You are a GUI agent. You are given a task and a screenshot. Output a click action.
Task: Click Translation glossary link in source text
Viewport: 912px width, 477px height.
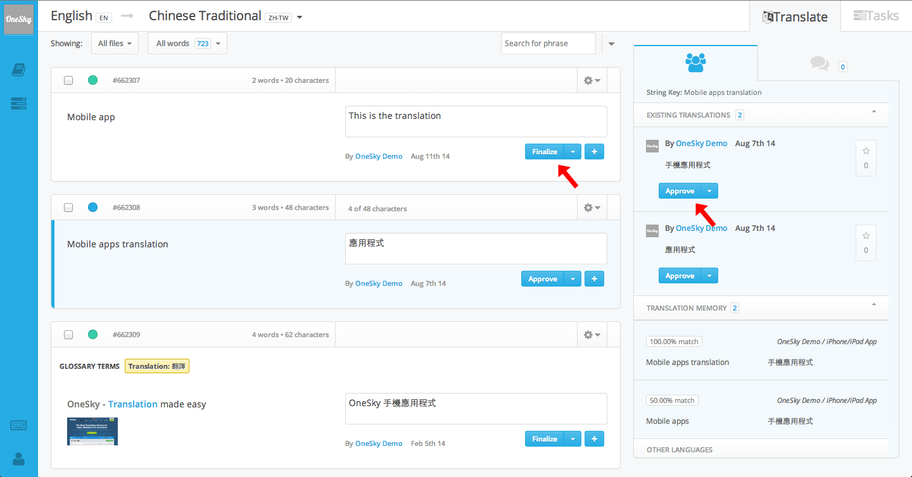pos(133,404)
